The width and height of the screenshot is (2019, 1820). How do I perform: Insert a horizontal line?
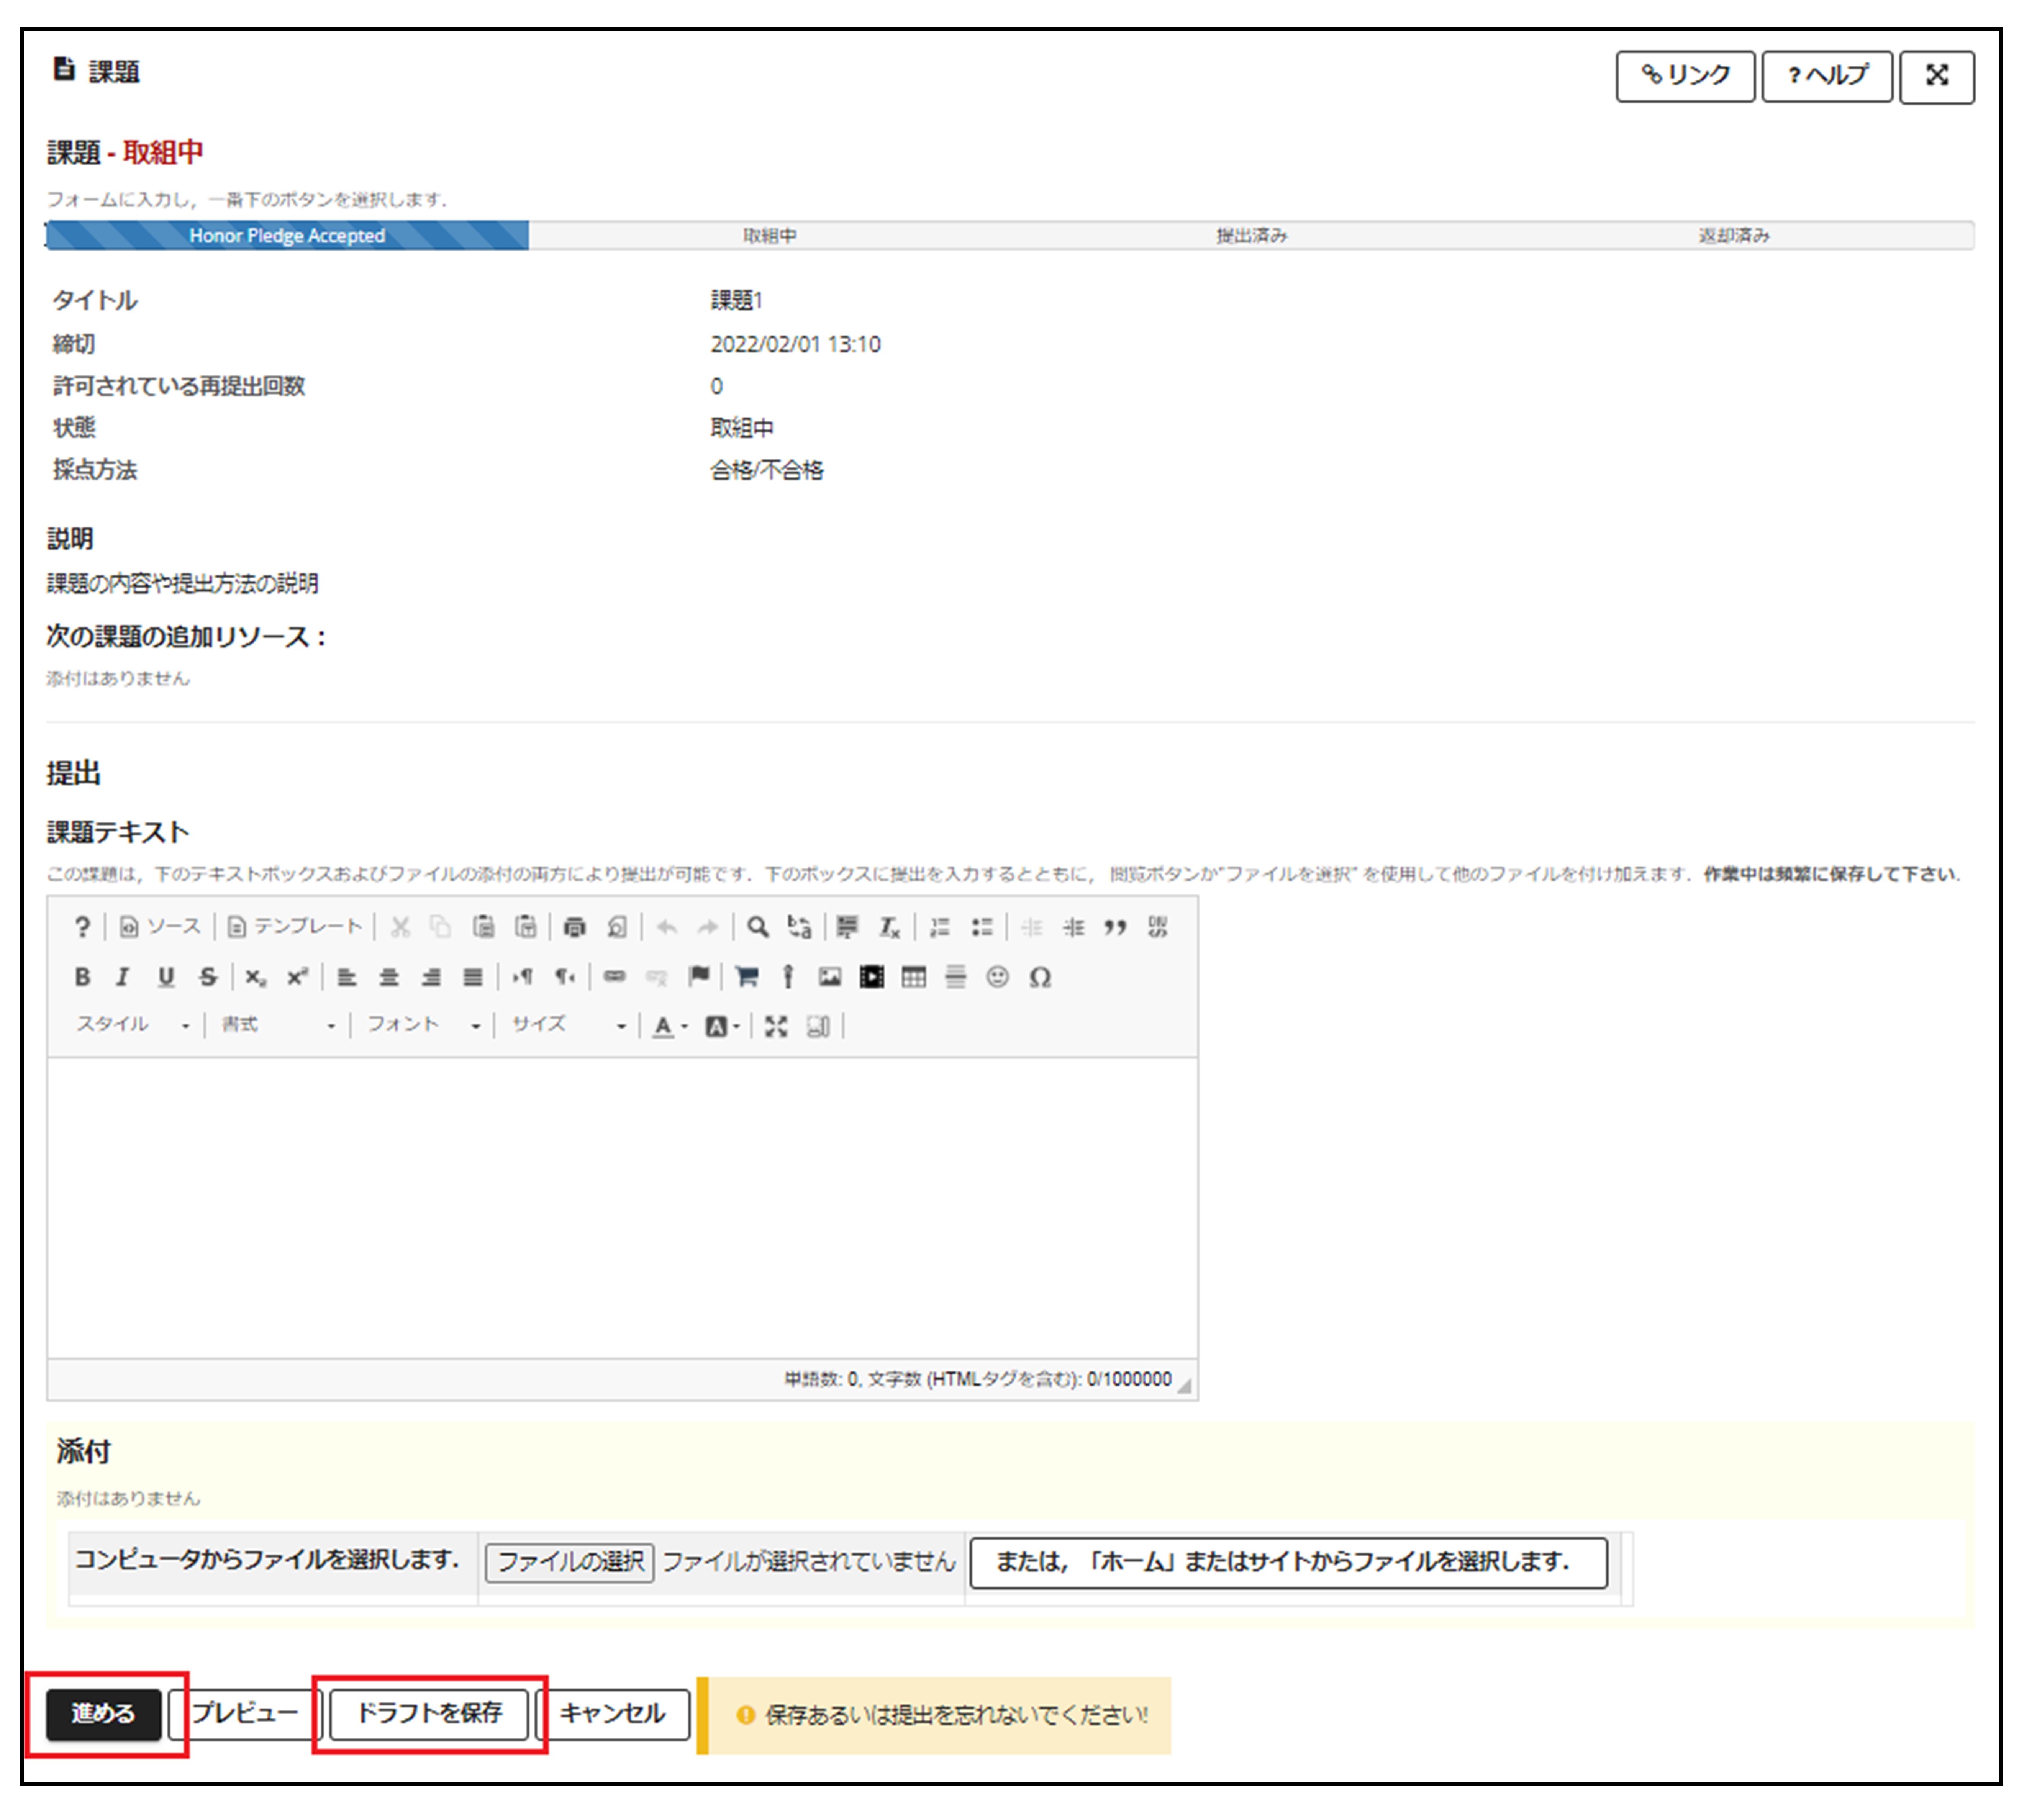tap(955, 977)
